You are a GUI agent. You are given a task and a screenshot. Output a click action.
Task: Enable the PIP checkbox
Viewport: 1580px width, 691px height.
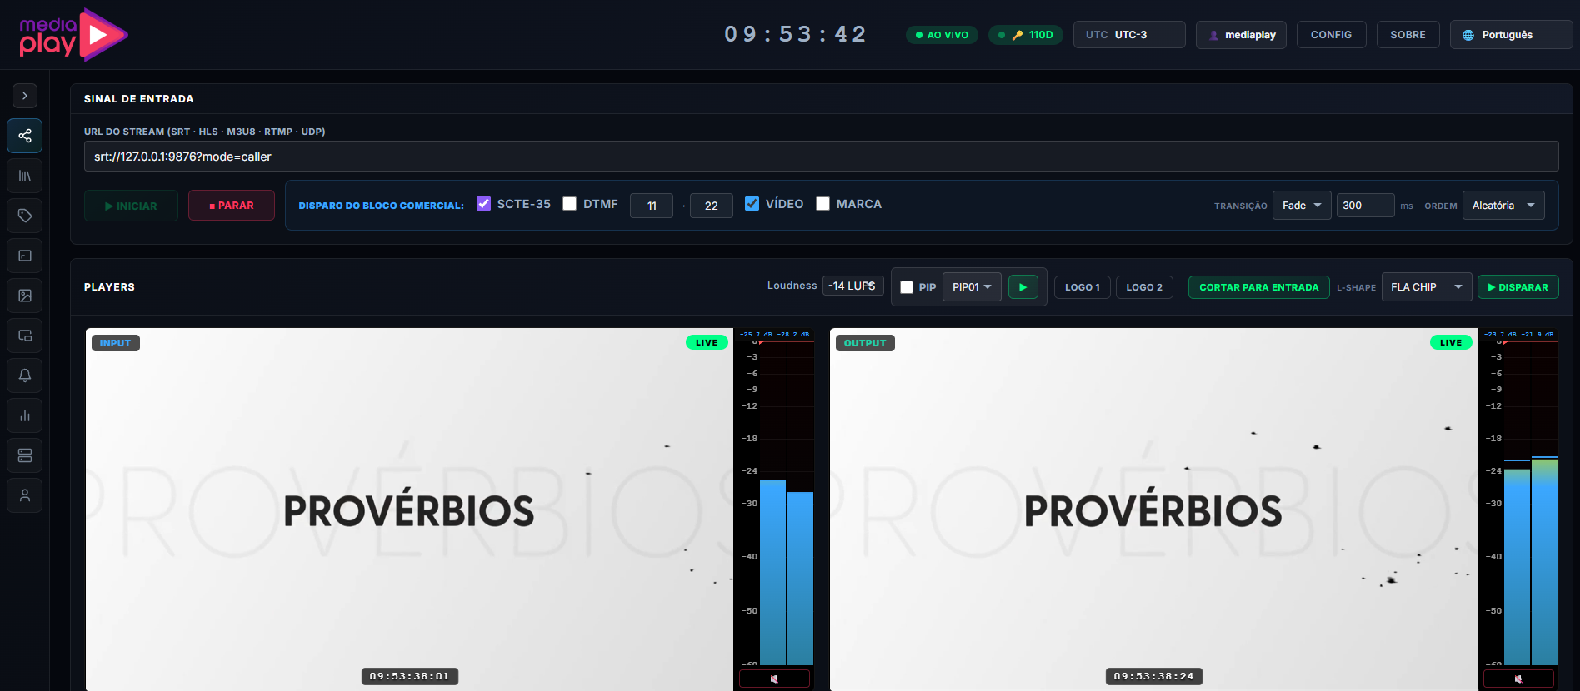point(907,287)
